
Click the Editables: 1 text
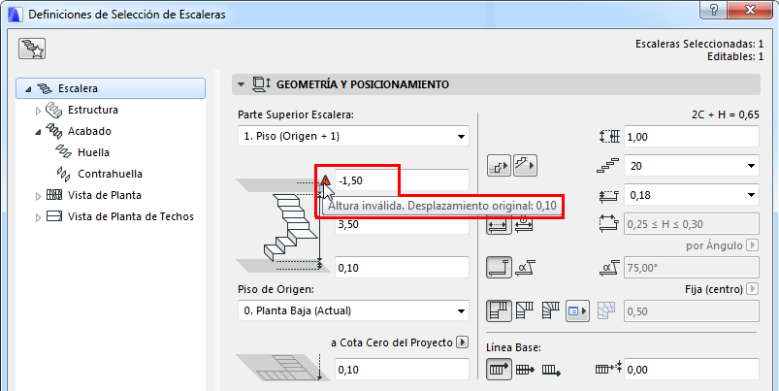735,56
